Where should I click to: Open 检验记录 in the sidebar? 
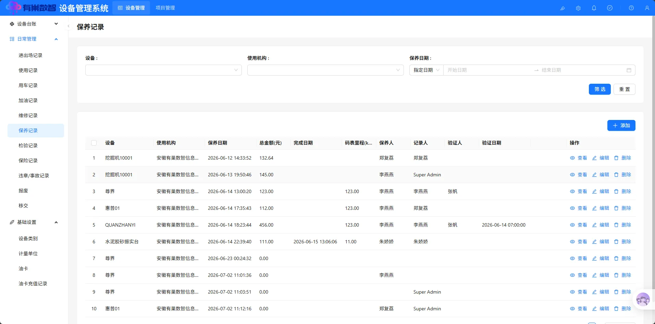(36, 146)
